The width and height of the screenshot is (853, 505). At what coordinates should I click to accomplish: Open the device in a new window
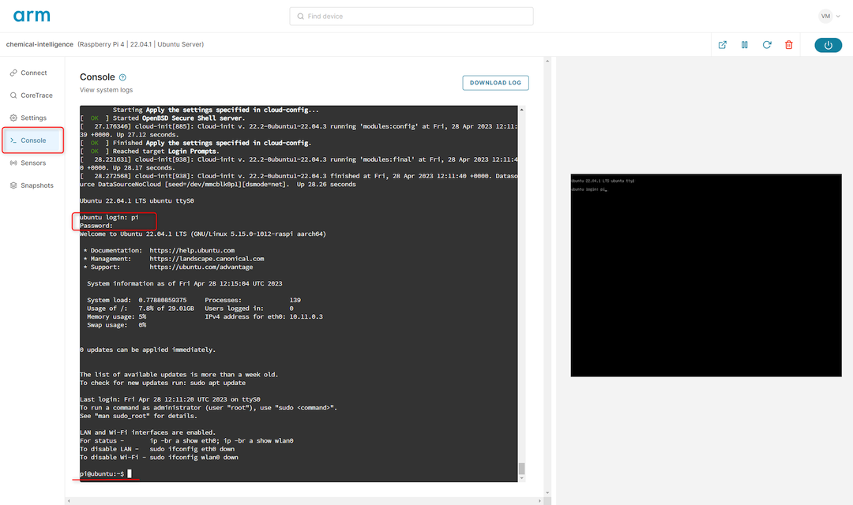(x=722, y=45)
